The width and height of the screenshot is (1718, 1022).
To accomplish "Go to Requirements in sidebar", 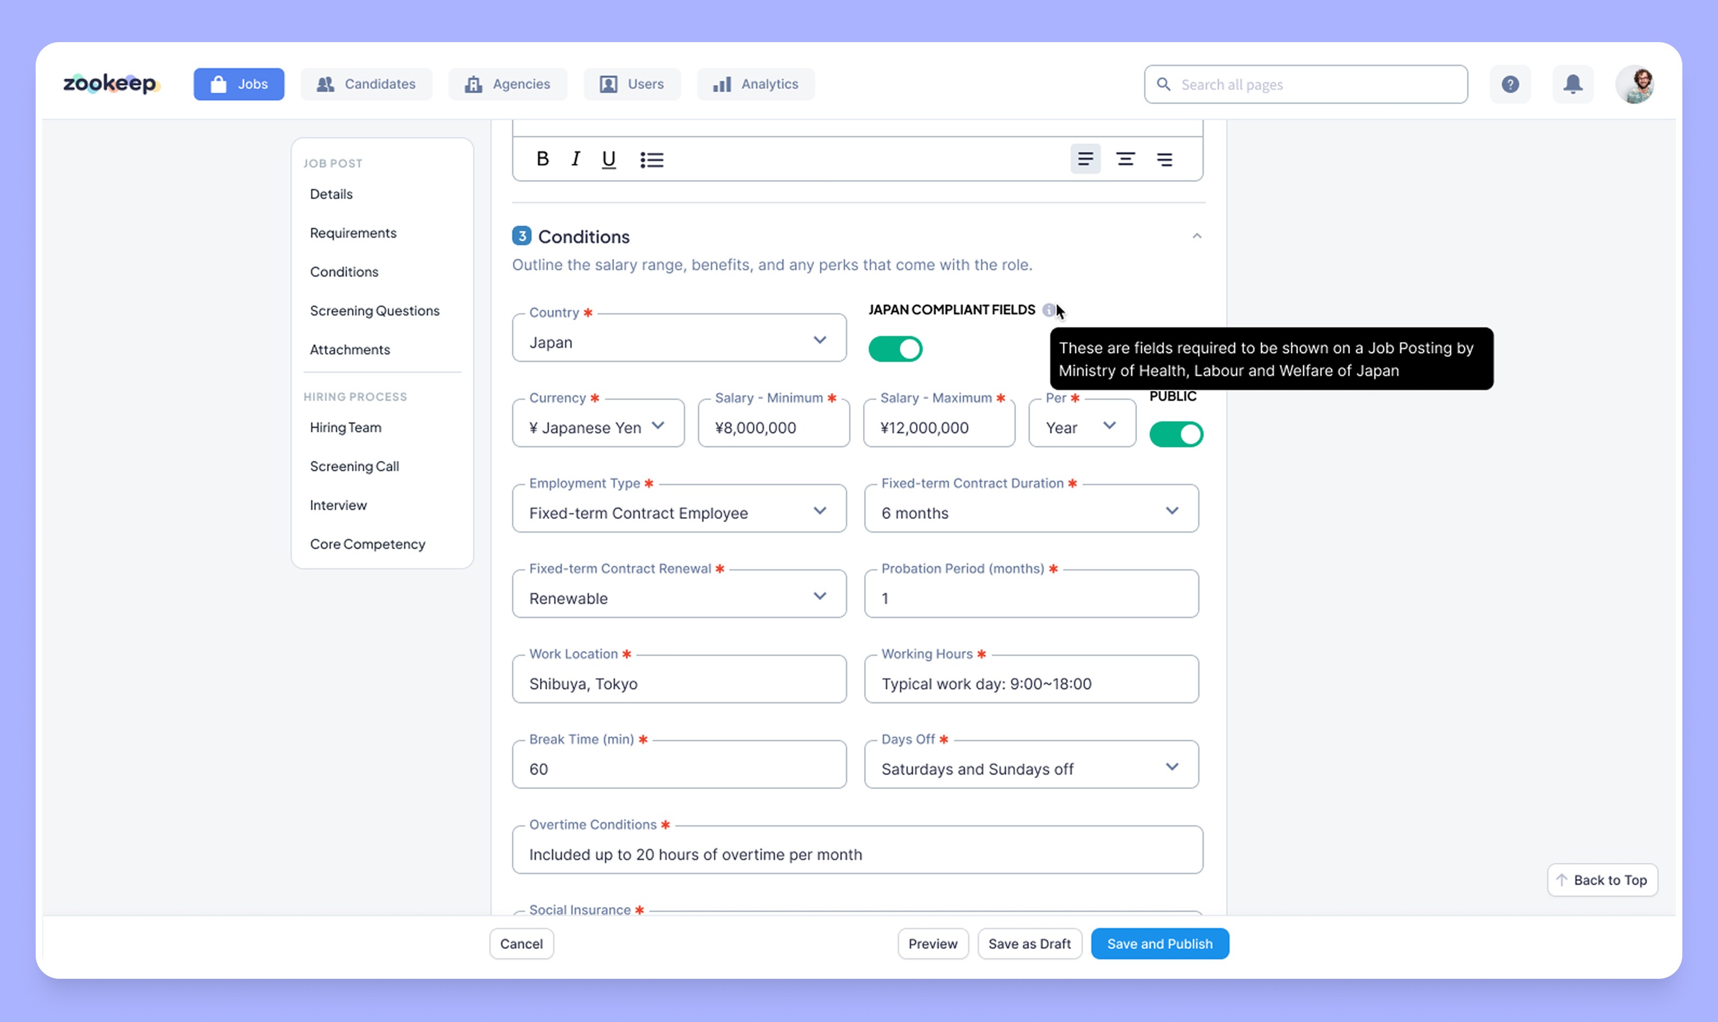I will (353, 233).
